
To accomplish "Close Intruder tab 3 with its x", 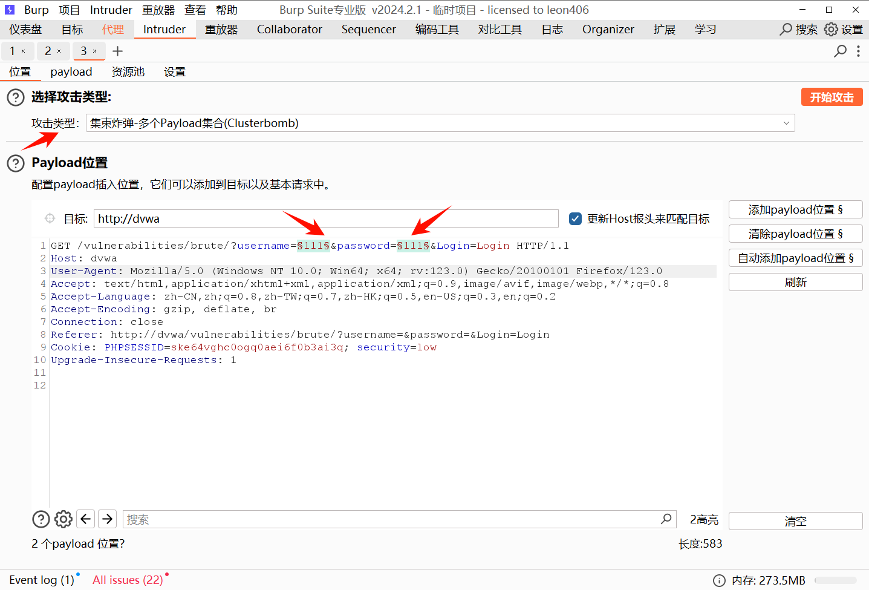I will tap(95, 51).
